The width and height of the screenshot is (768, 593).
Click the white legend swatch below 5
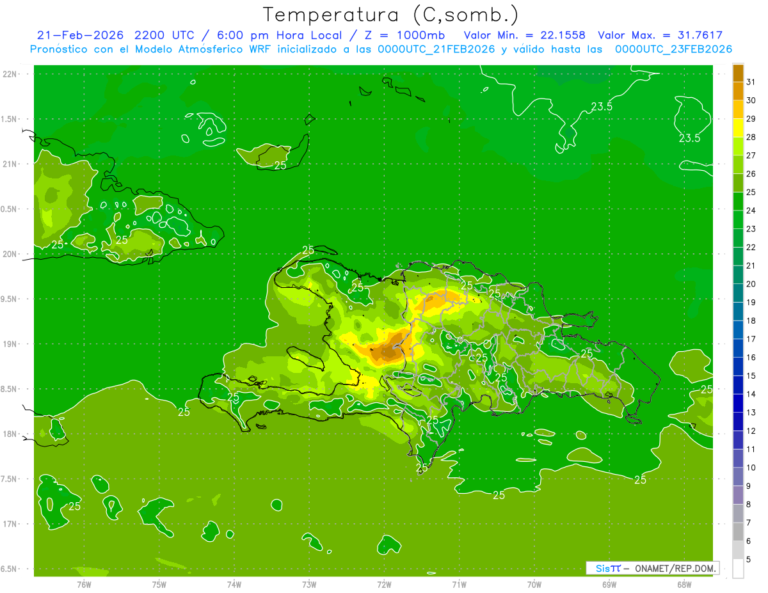pyautogui.click(x=738, y=569)
